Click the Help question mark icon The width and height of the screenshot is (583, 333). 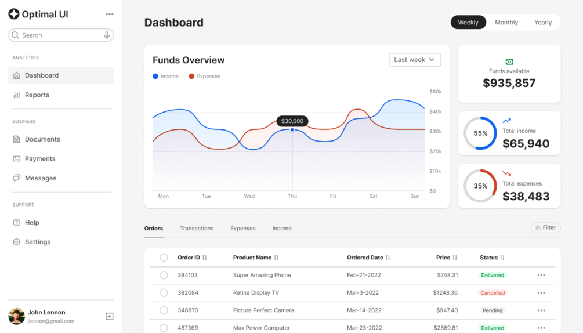click(16, 223)
